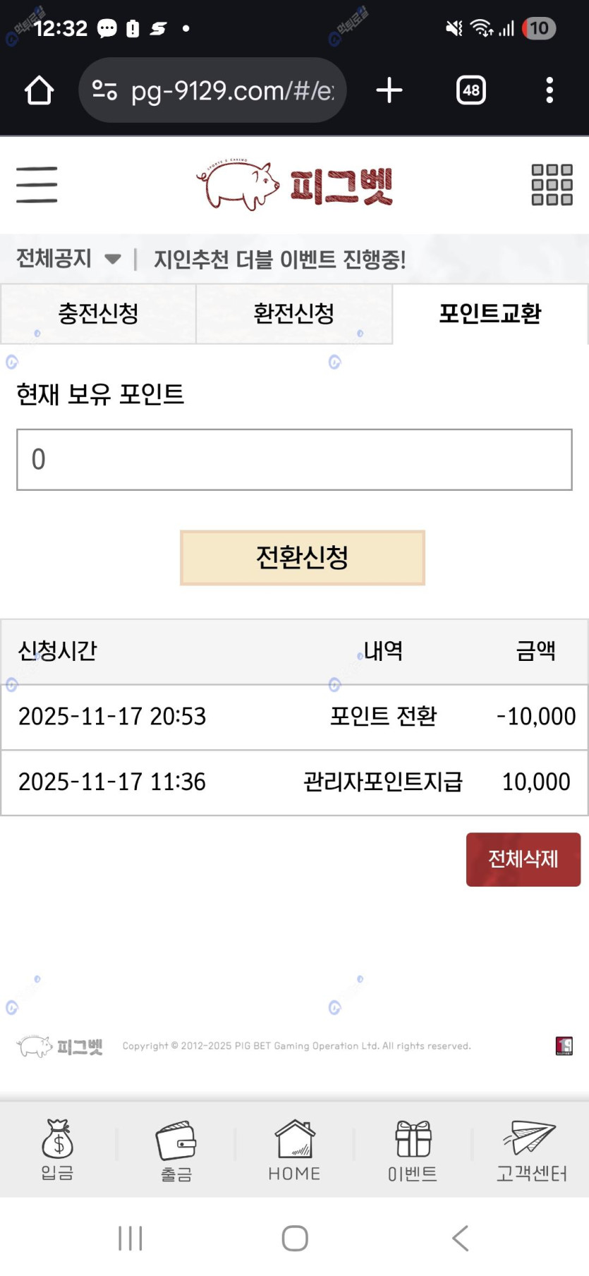Click the 현재 보유 포인트 input field
Screen dimensions: 589x1276
pyautogui.click(x=294, y=459)
